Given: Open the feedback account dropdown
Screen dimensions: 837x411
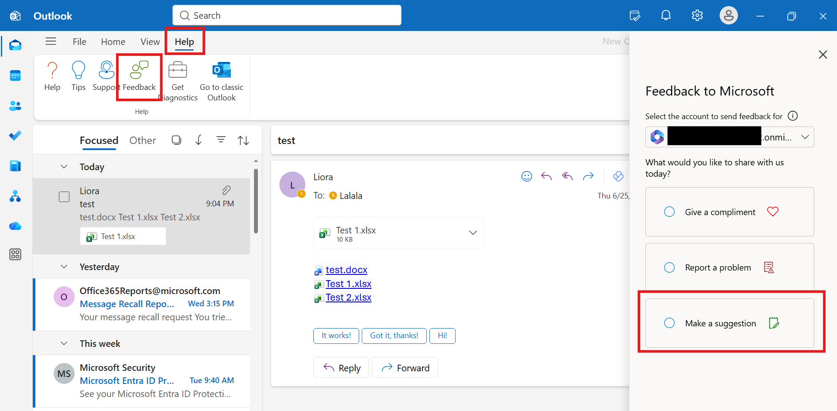Looking at the screenshot, I should (x=730, y=137).
